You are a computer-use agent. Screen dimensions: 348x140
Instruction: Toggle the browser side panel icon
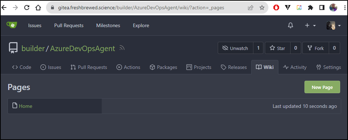[322, 7]
